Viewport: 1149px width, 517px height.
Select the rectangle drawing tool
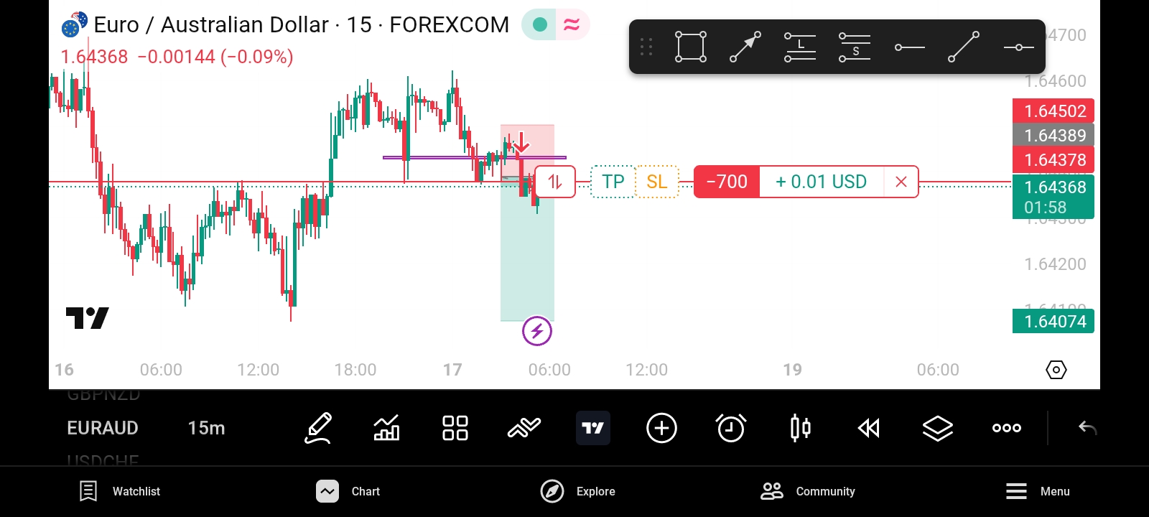(x=691, y=47)
